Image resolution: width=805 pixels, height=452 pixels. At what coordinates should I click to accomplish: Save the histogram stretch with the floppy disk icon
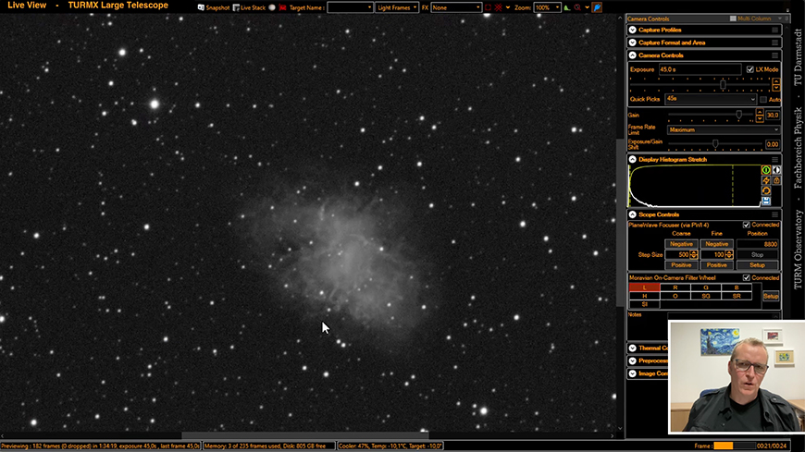pyautogui.click(x=766, y=201)
